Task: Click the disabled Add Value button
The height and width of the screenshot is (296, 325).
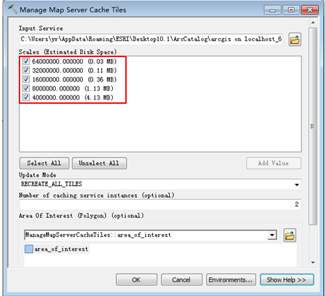Action: click(x=274, y=164)
